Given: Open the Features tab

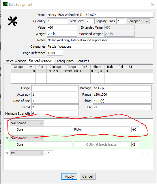Looking at the screenshot, I should 83,61.
